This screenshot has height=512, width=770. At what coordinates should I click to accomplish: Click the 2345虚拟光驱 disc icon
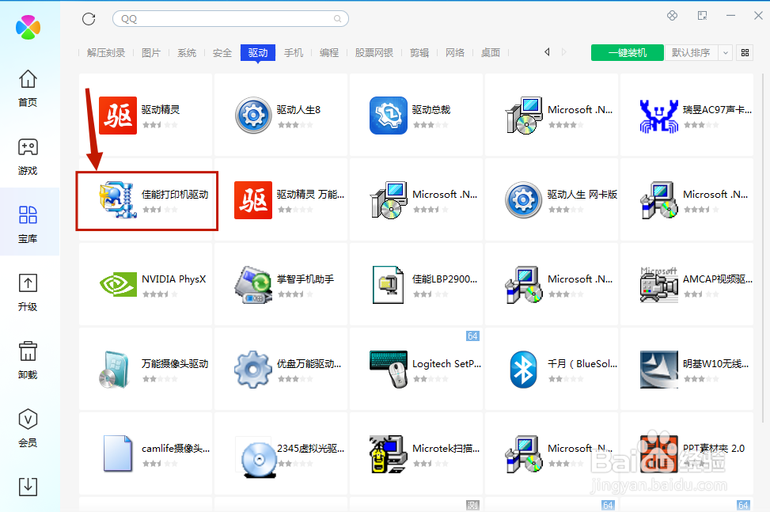point(258,460)
